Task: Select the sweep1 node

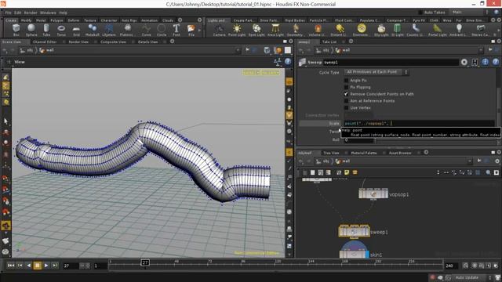Action: coord(354,231)
